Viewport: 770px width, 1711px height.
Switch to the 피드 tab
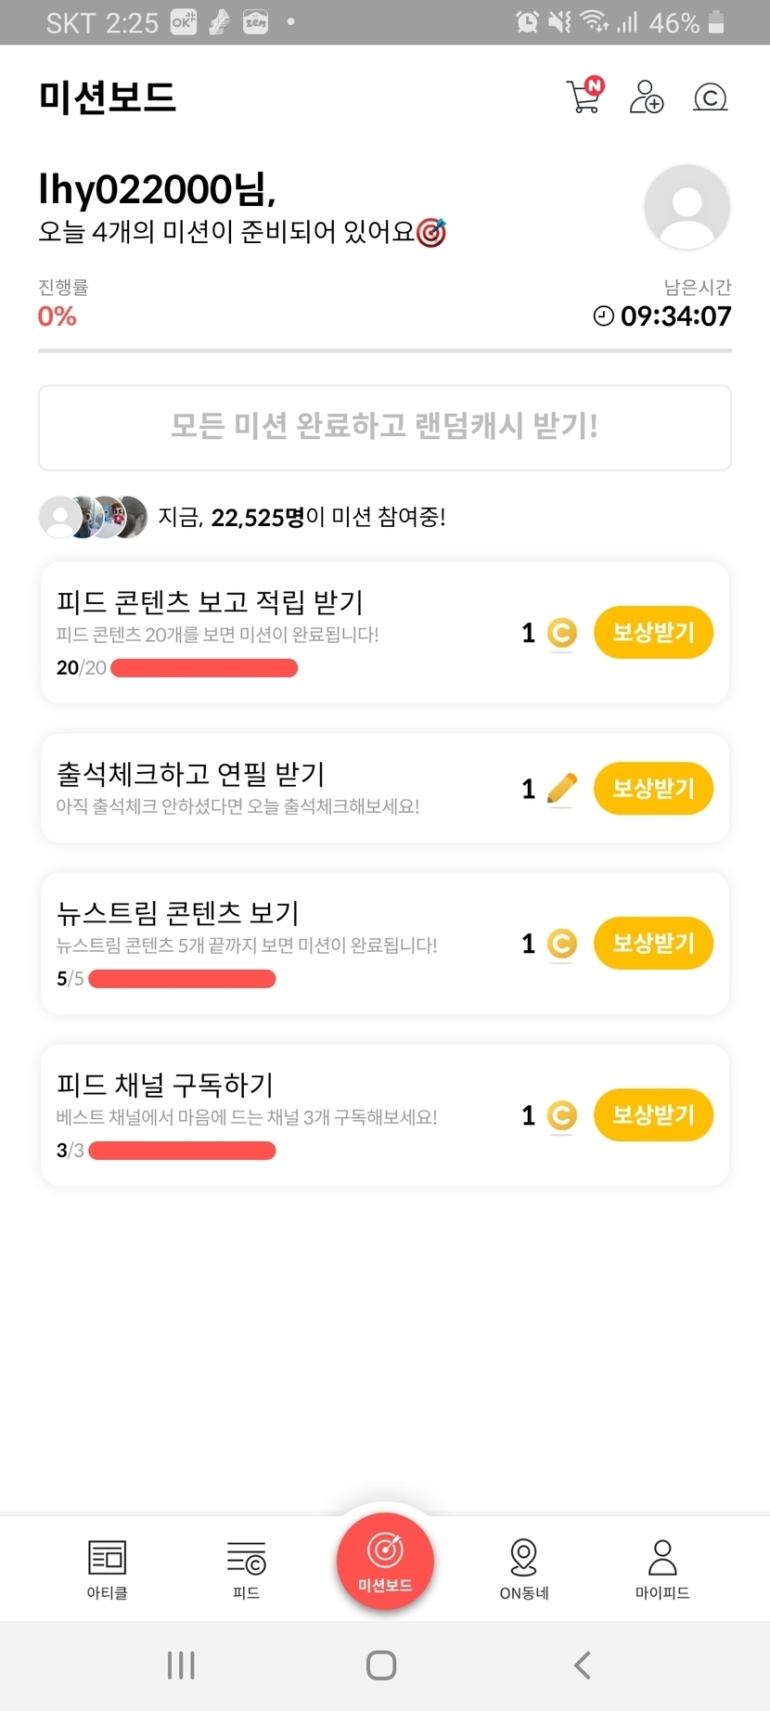(246, 1569)
